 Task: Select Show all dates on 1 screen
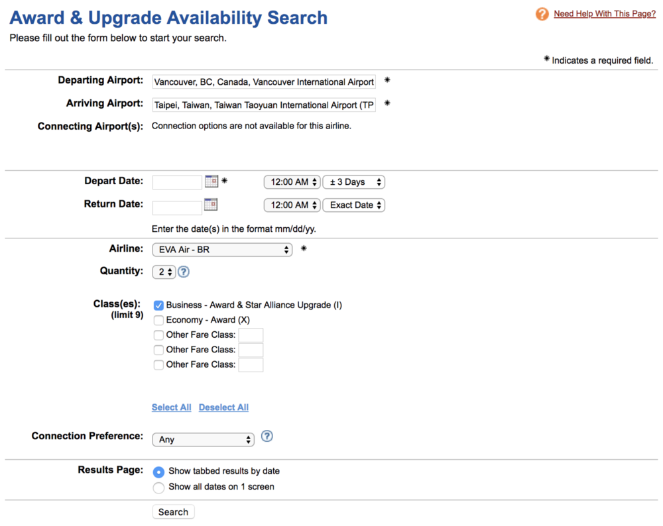[158, 488]
